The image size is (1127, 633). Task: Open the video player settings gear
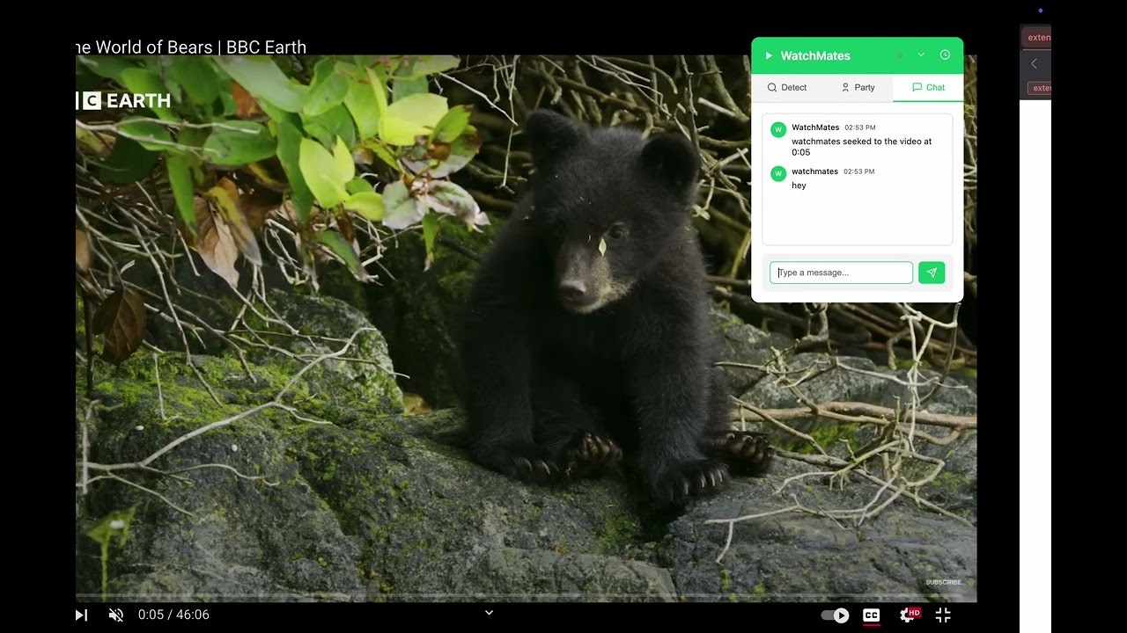pos(908,615)
